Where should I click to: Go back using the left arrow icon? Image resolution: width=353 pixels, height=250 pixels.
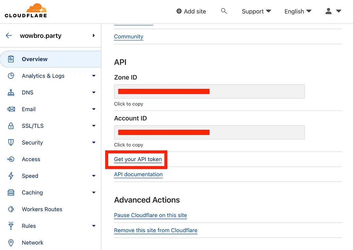(x=9, y=36)
